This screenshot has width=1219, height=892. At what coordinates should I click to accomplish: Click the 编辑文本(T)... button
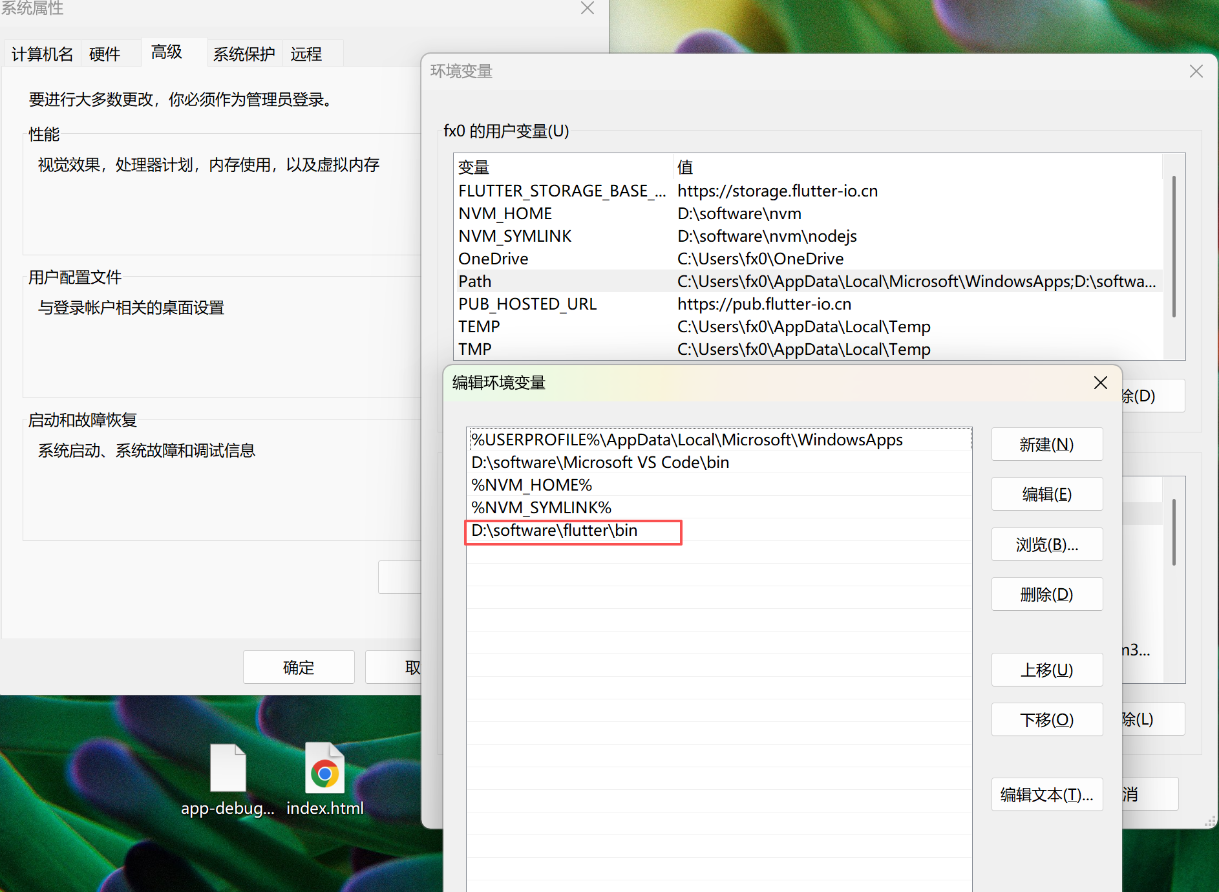coord(1046,794)
